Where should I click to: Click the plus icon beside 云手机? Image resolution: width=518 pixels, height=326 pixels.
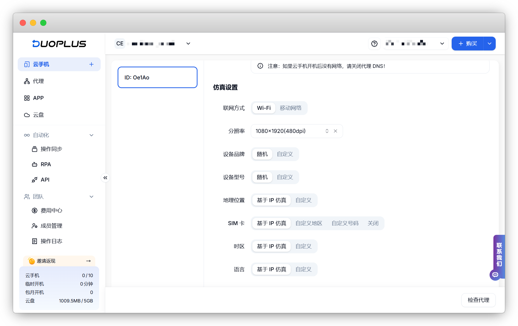[x=91, y=64]
